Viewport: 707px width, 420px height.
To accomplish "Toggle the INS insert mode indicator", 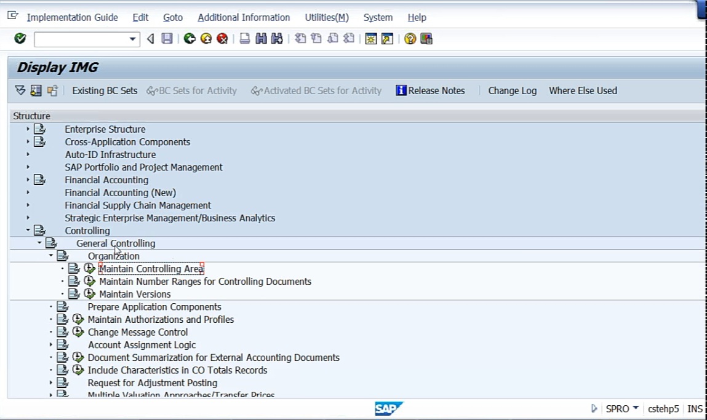I will coord(695,409).
